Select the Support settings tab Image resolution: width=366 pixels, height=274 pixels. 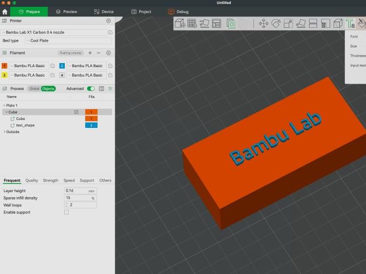click(87, 180)
